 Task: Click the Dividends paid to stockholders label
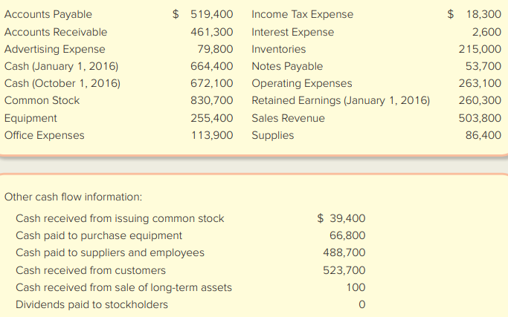tap(91, 304)
